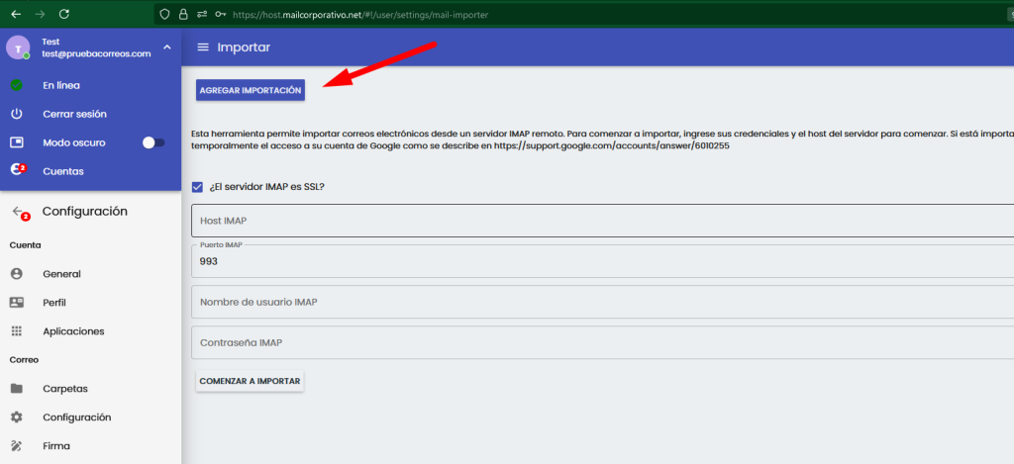Click the Cuentas icon with badge

tap(17, 170)
